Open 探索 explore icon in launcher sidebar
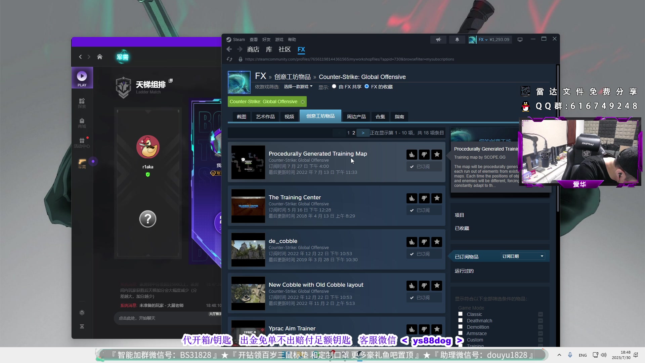The width and height of the screenshot is (645, 363). 82,103
